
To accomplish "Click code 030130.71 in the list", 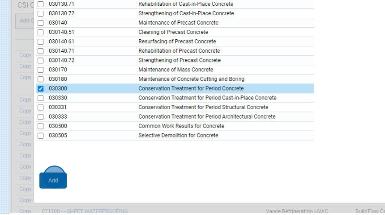I will 61,4.
